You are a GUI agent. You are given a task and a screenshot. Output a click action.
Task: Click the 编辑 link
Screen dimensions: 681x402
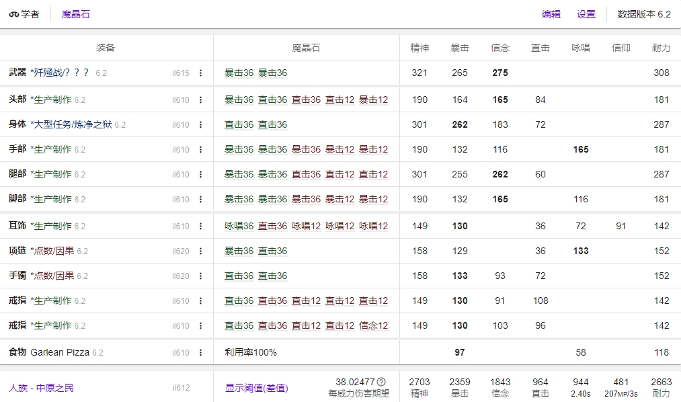point(550,13)
